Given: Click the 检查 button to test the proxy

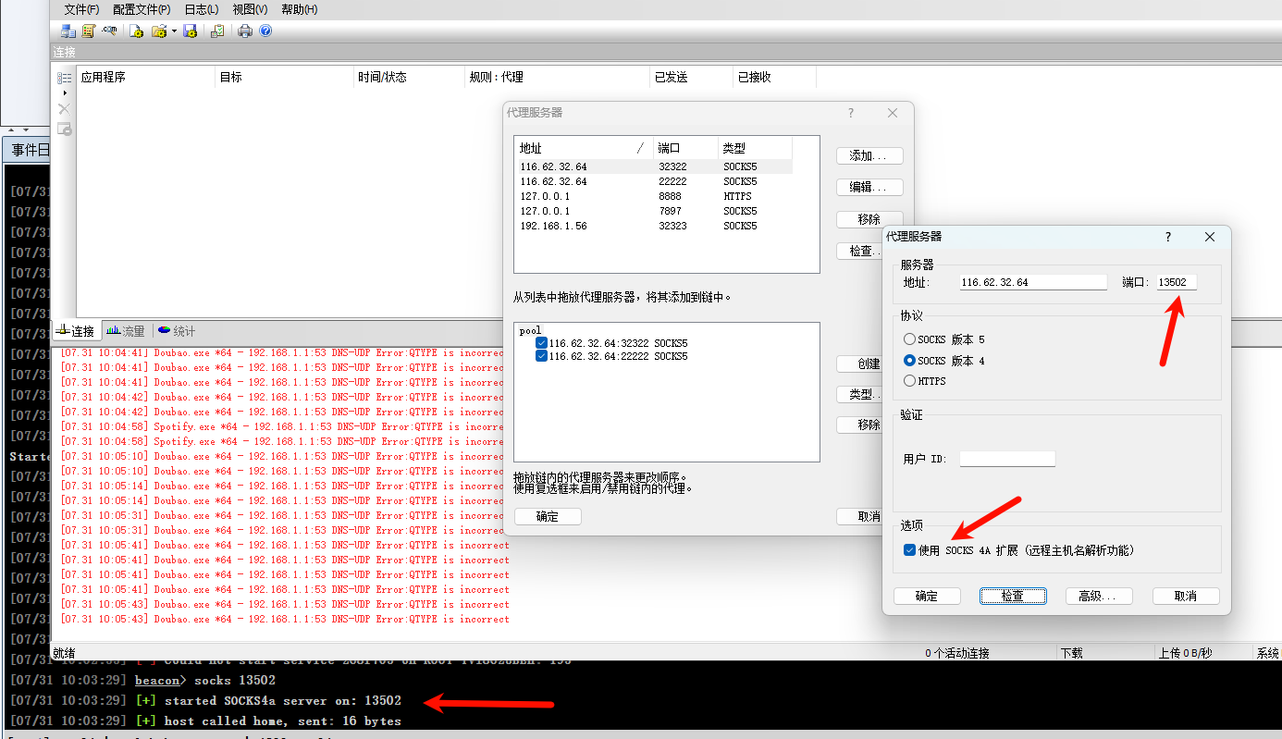Looking at the screenshot, I should (x=1013, y=596).
